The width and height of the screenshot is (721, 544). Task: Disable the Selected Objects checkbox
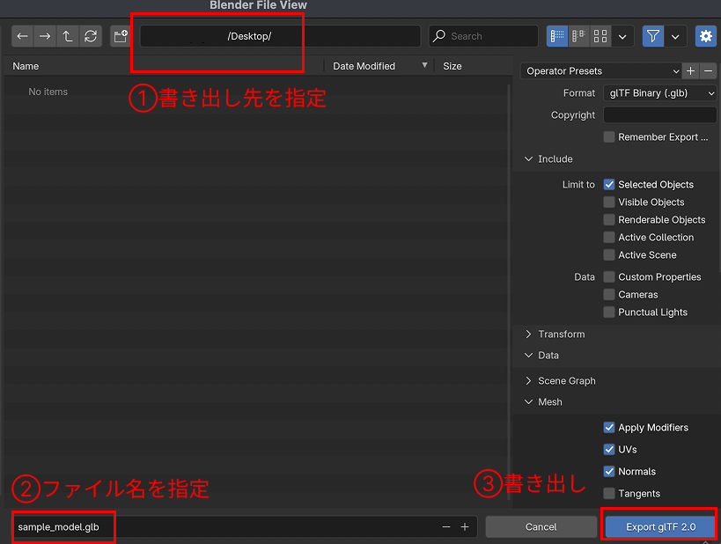point(609,185)
